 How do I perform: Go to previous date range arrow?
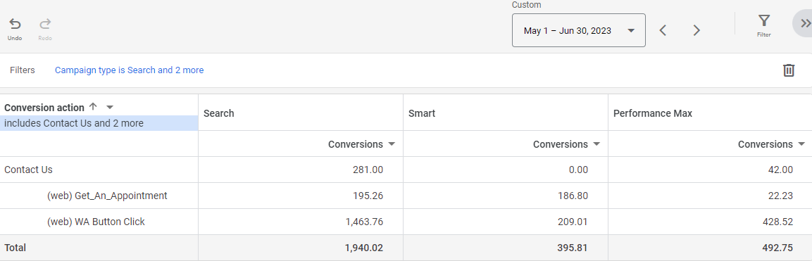tap(662, 30)
